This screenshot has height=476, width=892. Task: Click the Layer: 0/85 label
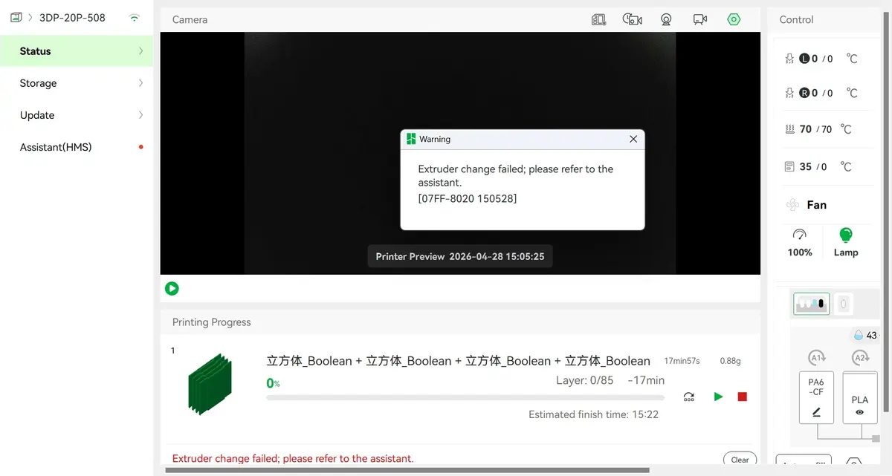click(586, 380)
